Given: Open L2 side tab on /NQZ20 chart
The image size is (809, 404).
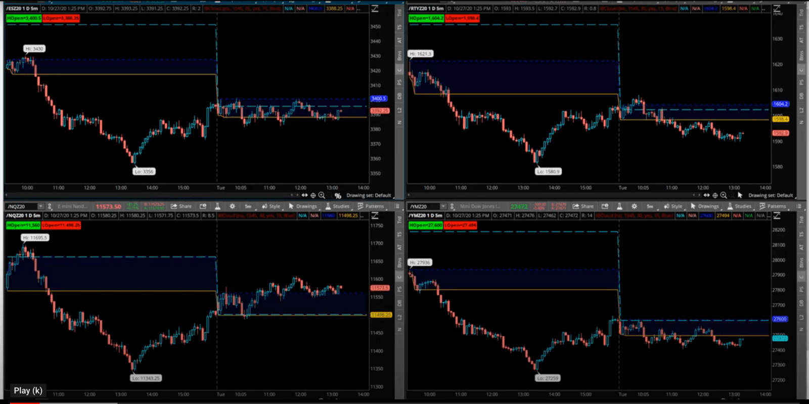Looking at the screenshot, I should [x=399, y=317].
